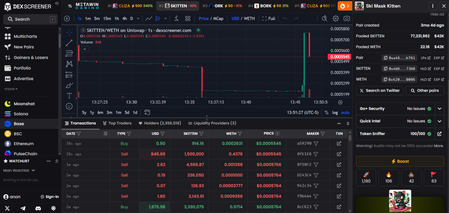Screen dimensions: 449x213
Task: Open New Pairs in sidebar
Action: tap(24, 47)
